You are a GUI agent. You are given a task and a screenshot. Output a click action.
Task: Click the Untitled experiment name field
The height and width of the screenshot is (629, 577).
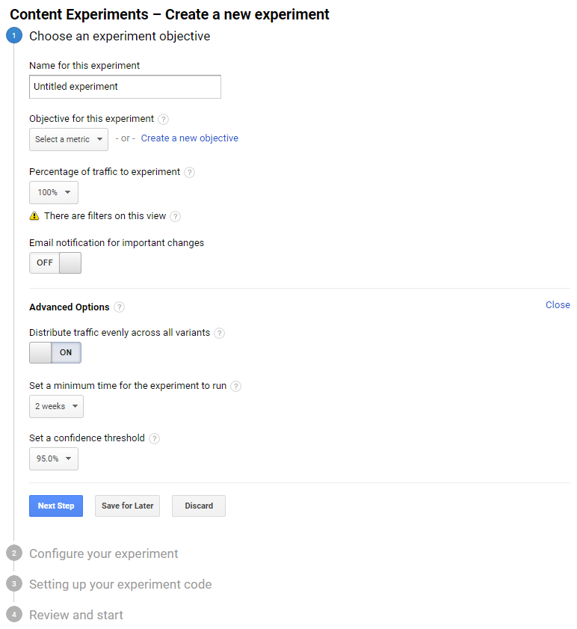[x=124, y=86]
